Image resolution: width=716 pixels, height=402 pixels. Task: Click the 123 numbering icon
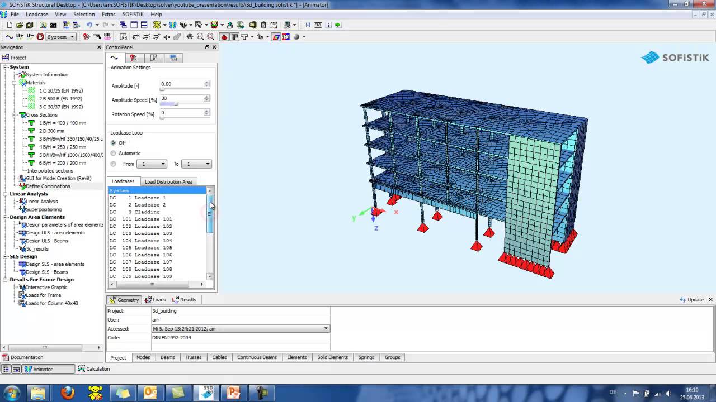(286, 37)
